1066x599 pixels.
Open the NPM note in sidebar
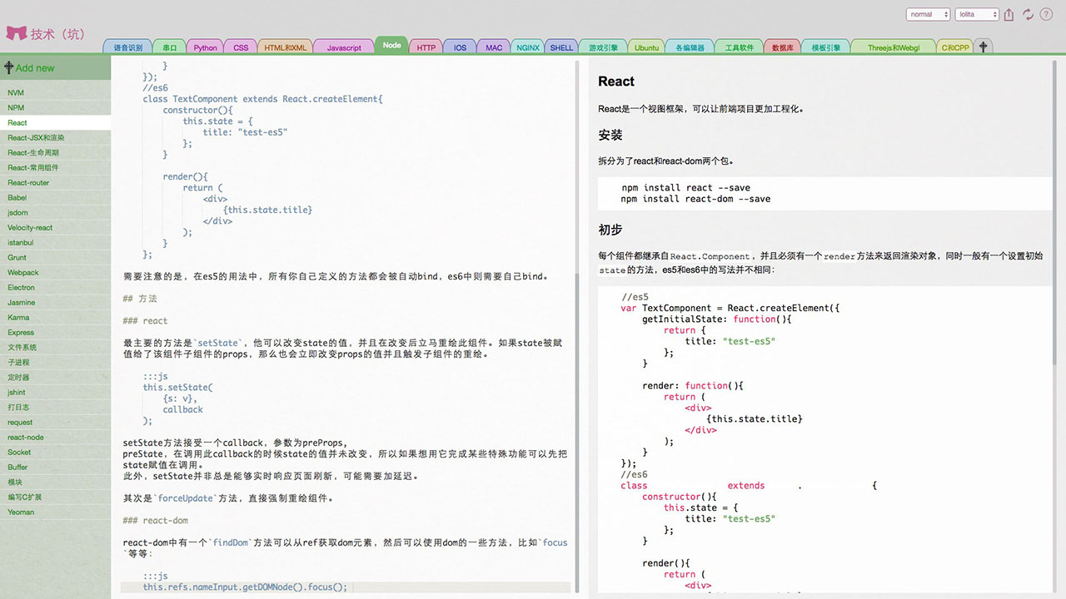[x=55, y=107]
